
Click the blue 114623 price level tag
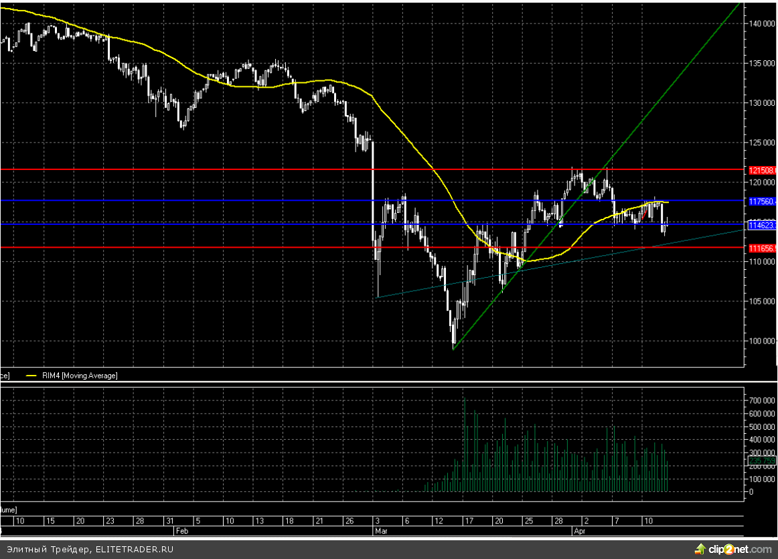coord(761,226)
